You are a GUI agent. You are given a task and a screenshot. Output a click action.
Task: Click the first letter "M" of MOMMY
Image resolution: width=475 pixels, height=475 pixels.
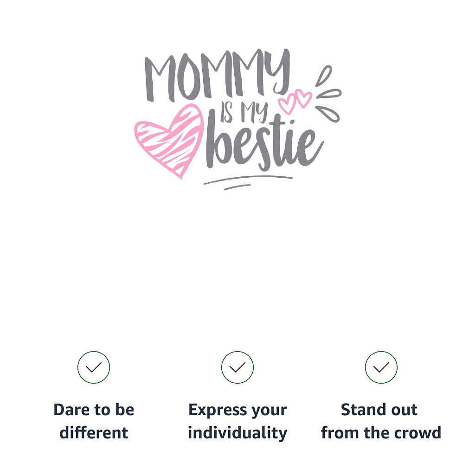[x=160, y=79]
